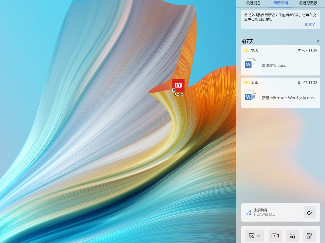Image resolution: width=325 pixels, height=243 pixels.
Task: Open the IT之家 desktop shortcut
Action: [x=178, y=86]
